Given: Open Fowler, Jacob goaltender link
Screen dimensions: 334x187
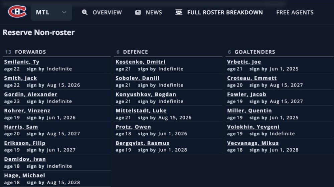Looking at the screenshot, I should (247, 94).
